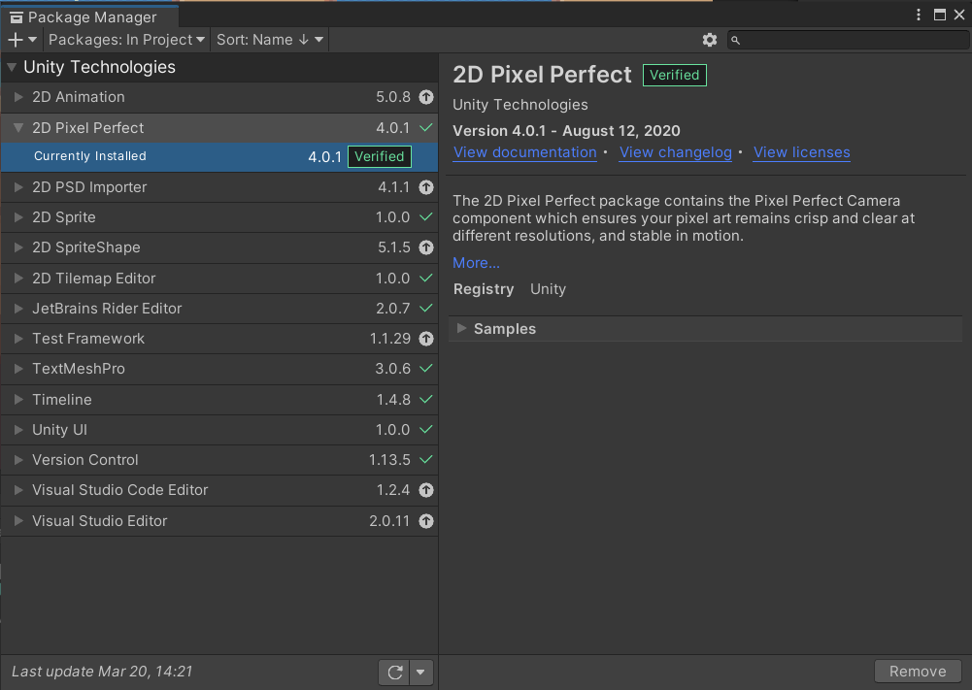This screenshot has height=690, width=972.
Task: Expand the JetBrains Rider Editor versions
Action: (x=18, y=309)
